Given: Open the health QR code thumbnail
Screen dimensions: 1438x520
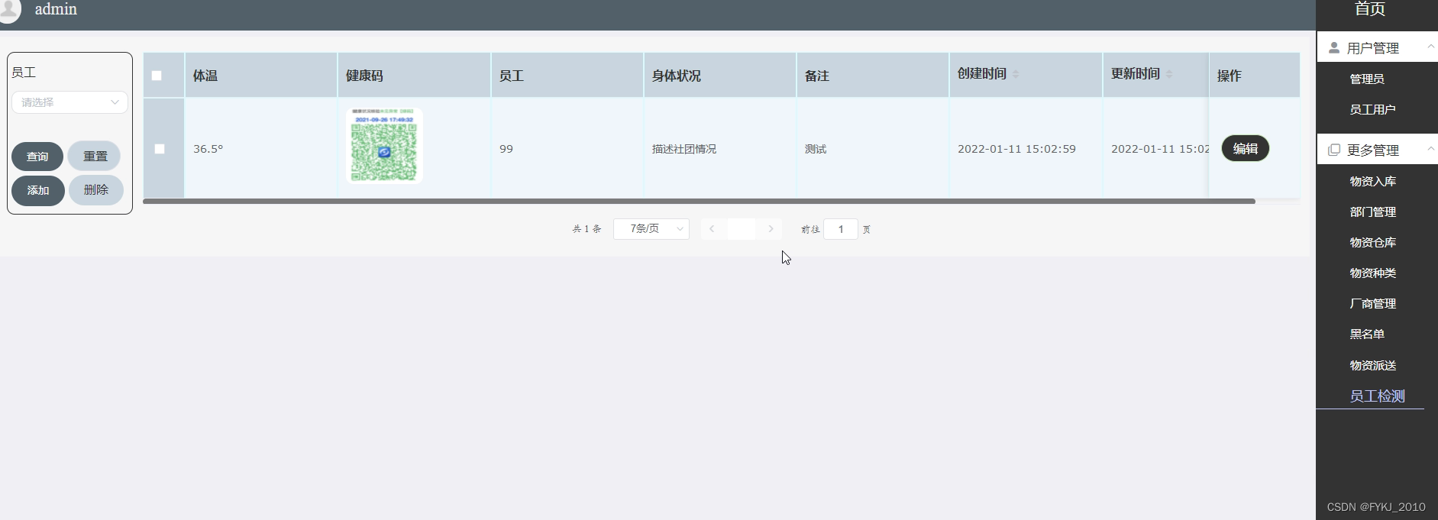Looking at the screenshot, I should (384, 145).
